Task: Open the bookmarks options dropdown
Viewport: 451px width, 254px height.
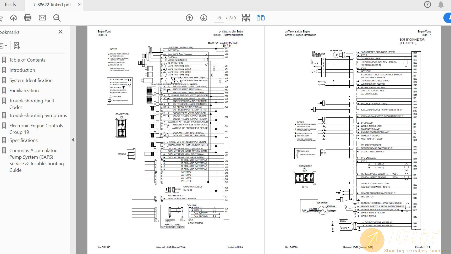Action: pos(4,46)
